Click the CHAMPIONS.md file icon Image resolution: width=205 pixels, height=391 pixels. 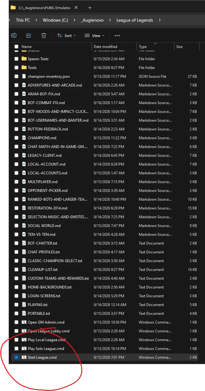tap(24, 138)
